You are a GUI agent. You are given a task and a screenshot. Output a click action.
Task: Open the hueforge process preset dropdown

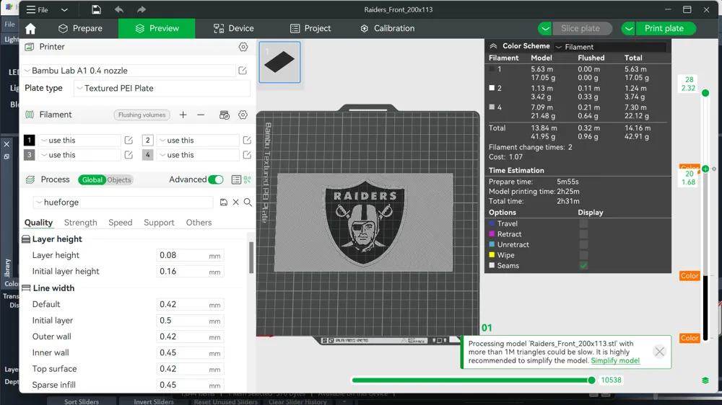123,202
